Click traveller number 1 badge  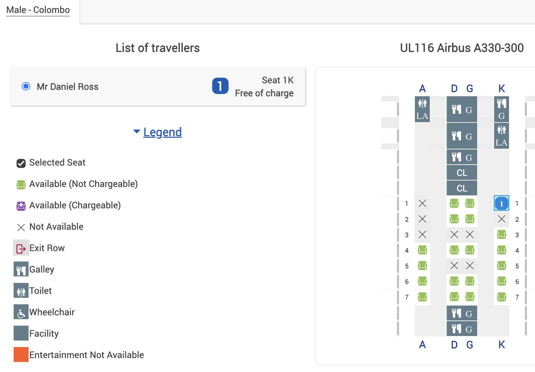click(x=220, y=86)
